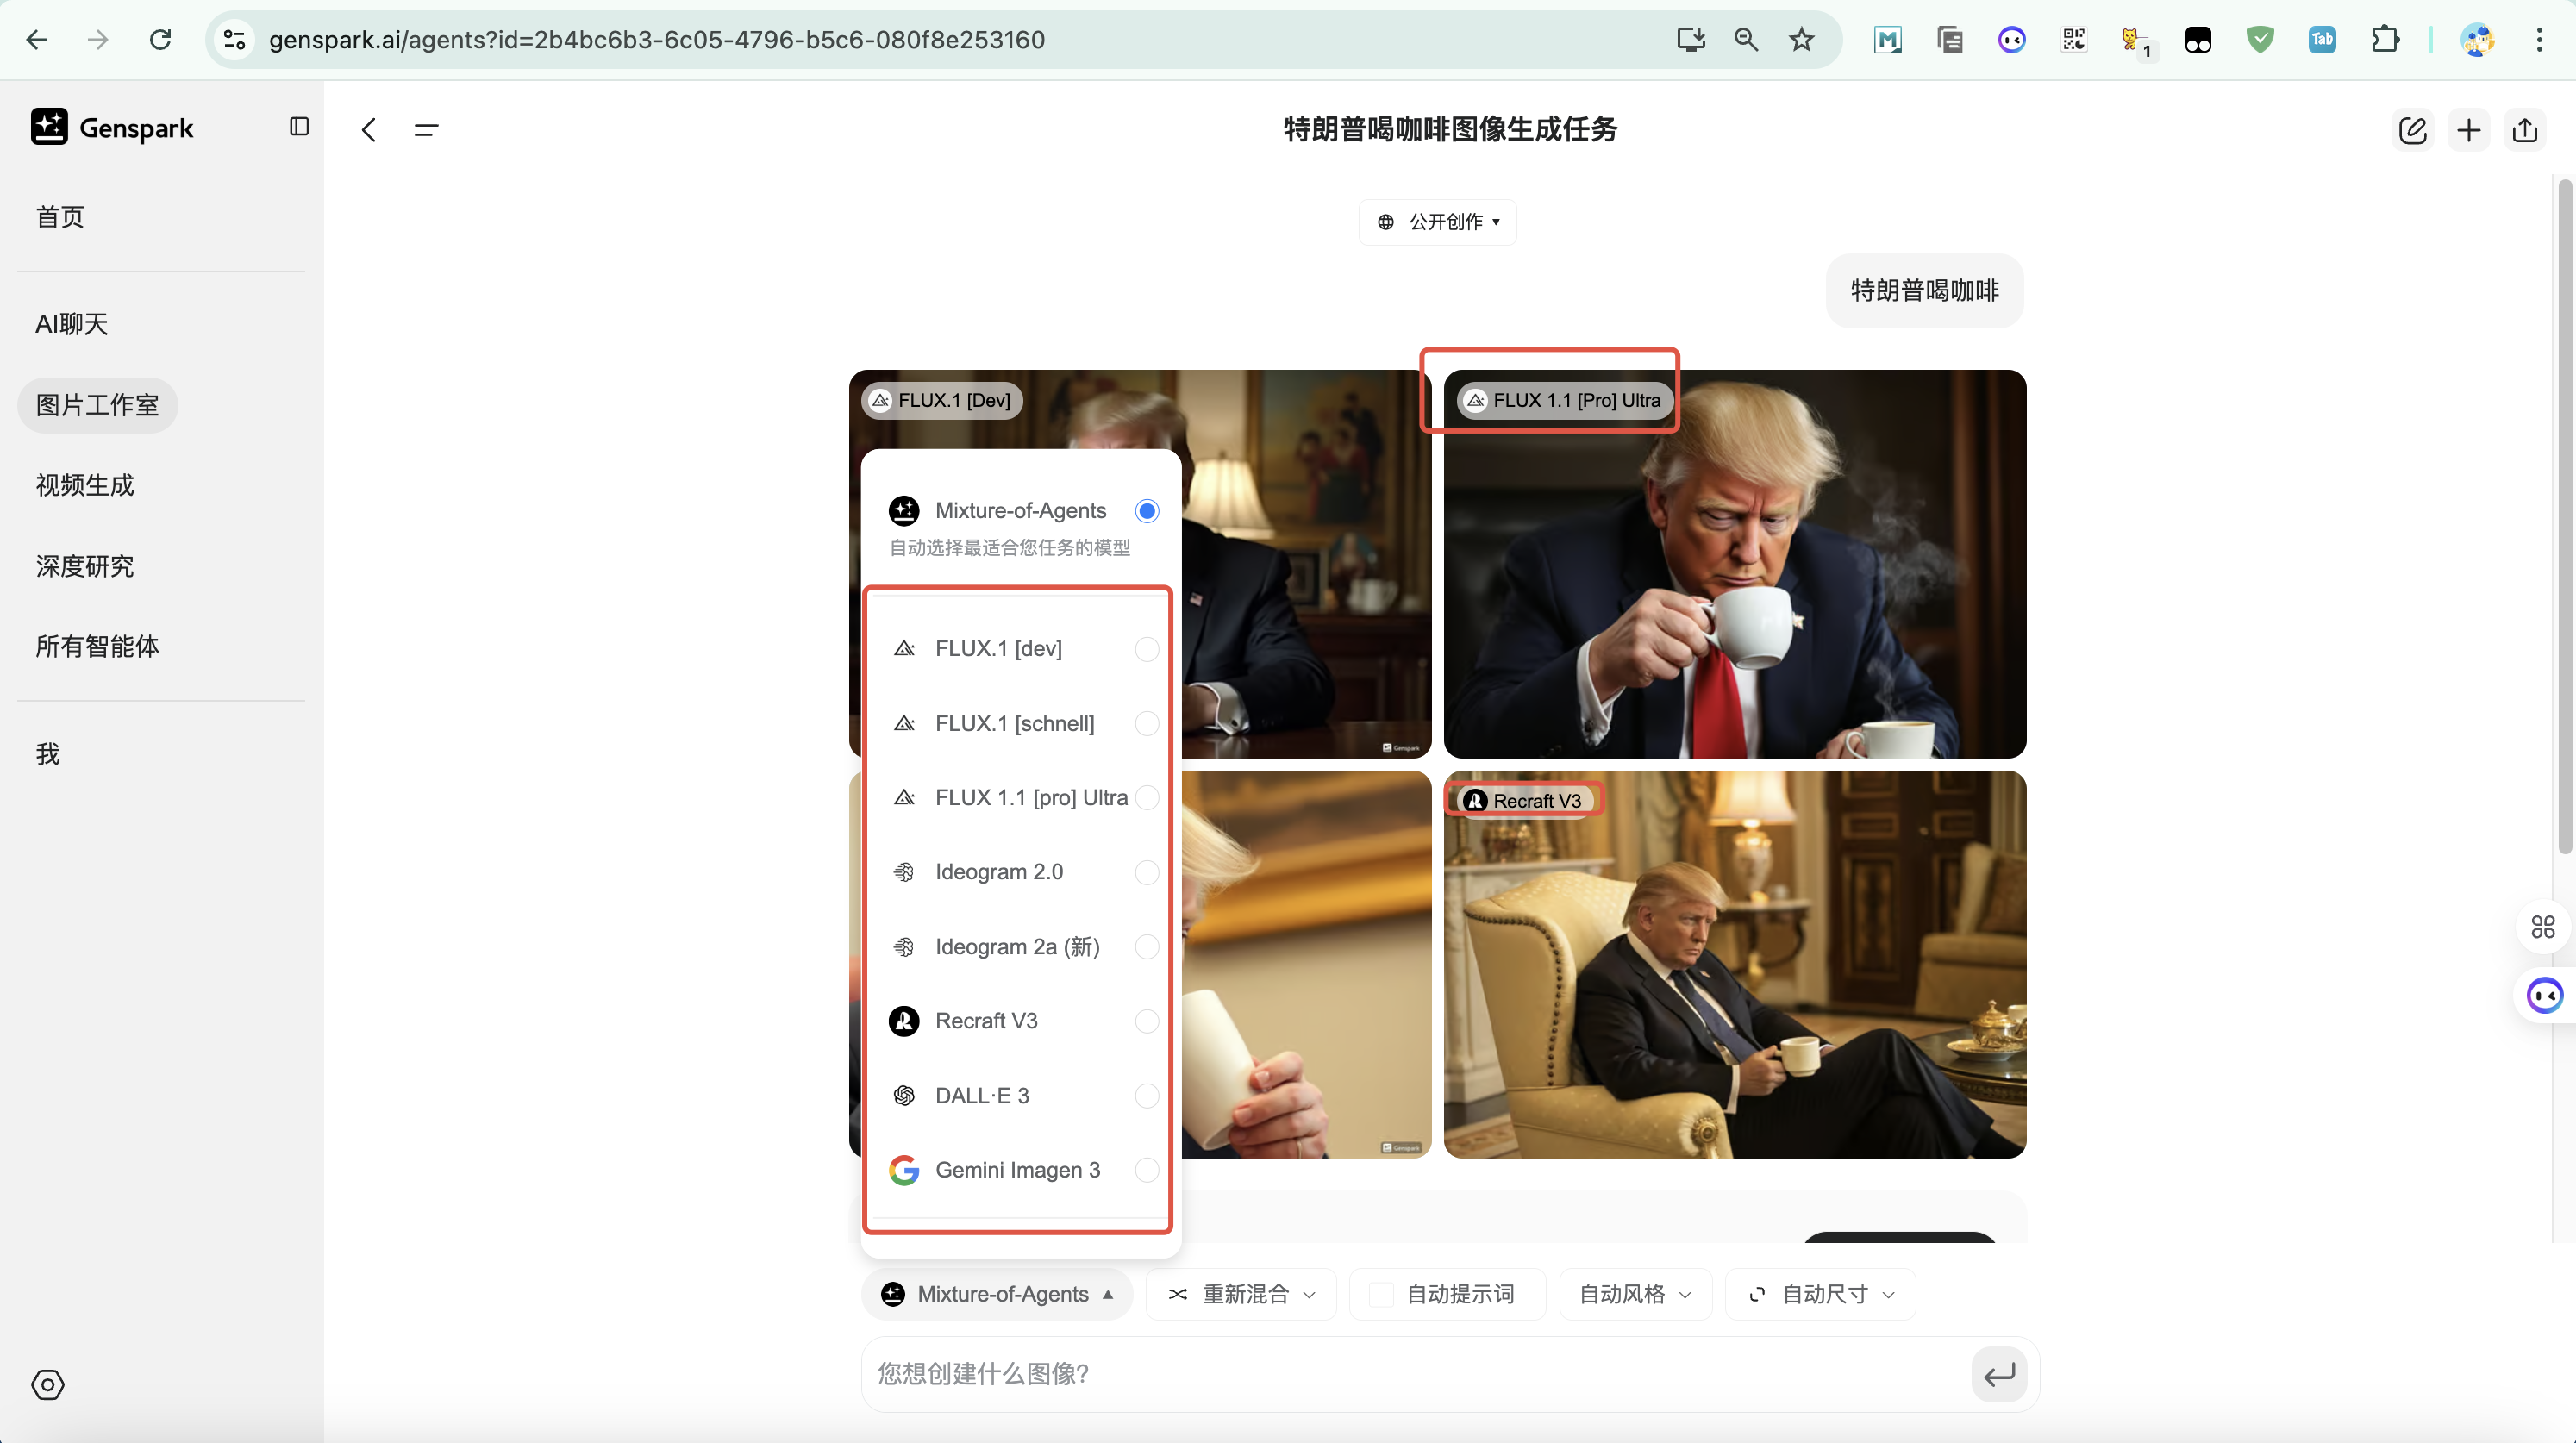Click the edit/compose pencil icon
Viewport: 2576px width, 1443px height.
(2412, 130)
